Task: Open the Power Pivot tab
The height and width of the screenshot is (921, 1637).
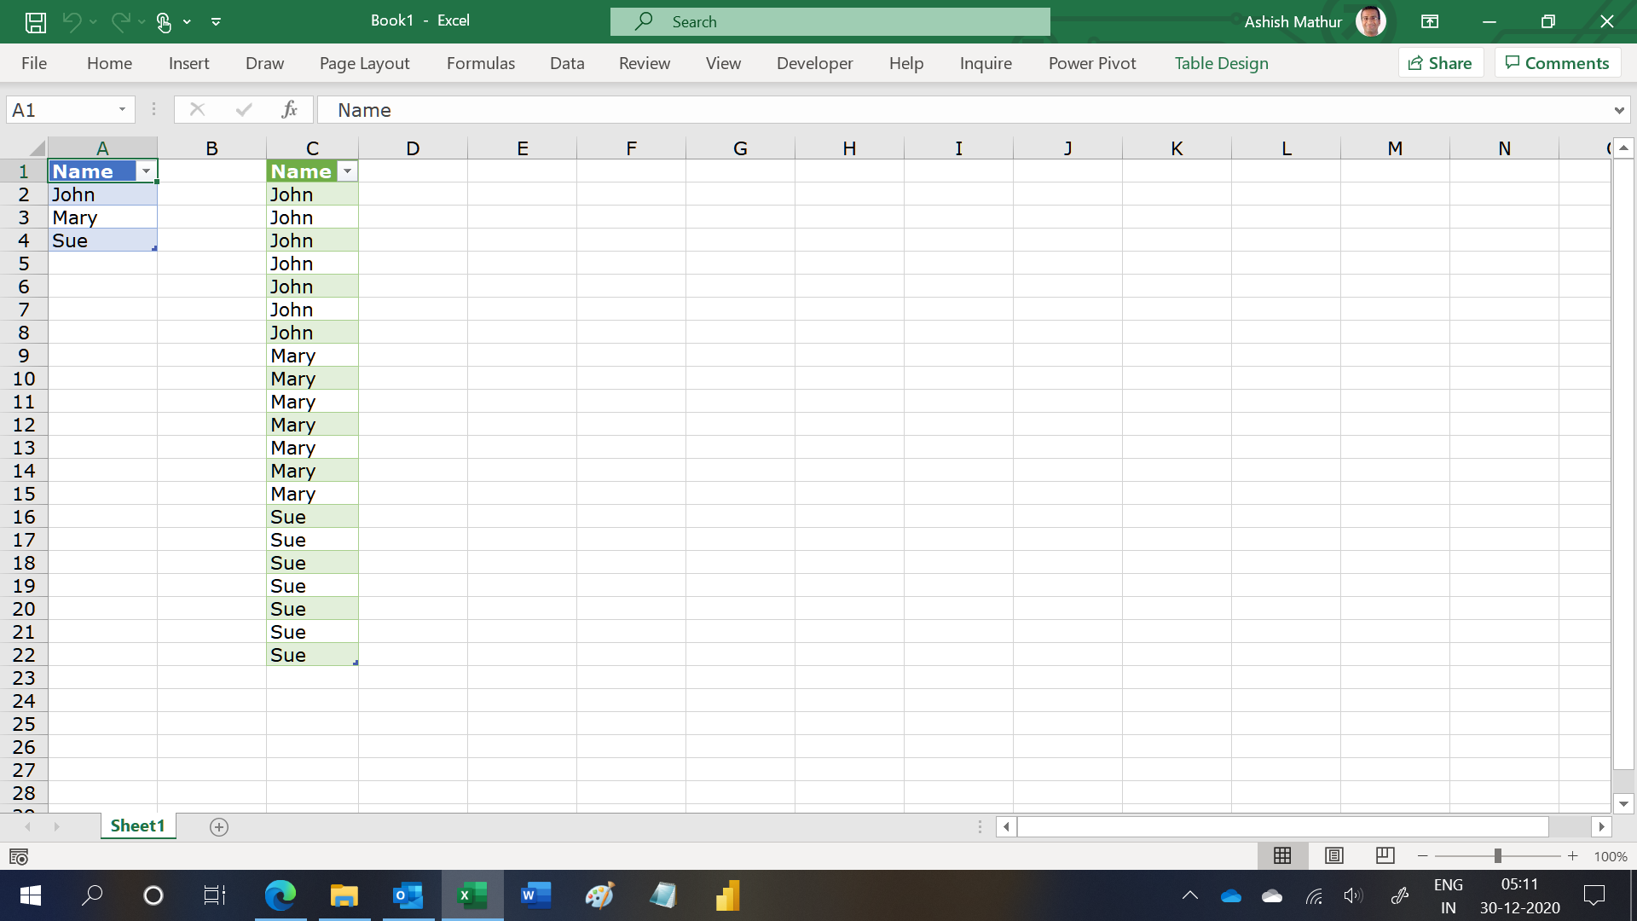Action: tap(1092, 63)
